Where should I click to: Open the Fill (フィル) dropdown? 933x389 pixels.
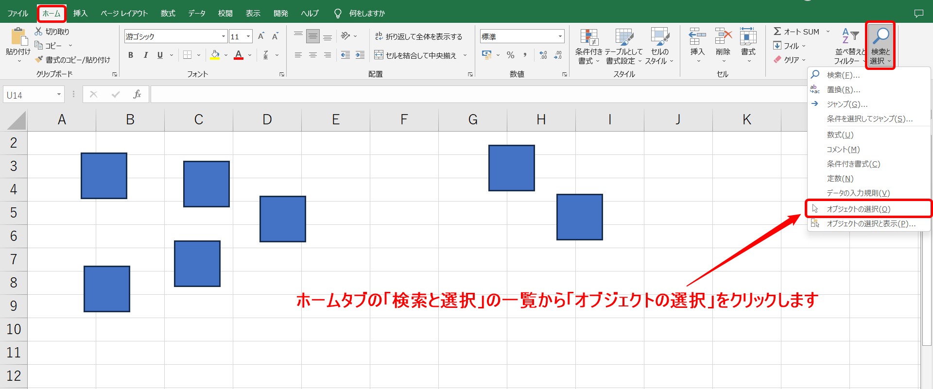pos(790,46)
